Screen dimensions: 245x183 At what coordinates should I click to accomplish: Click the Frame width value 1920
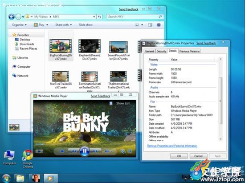click(174, 73)
